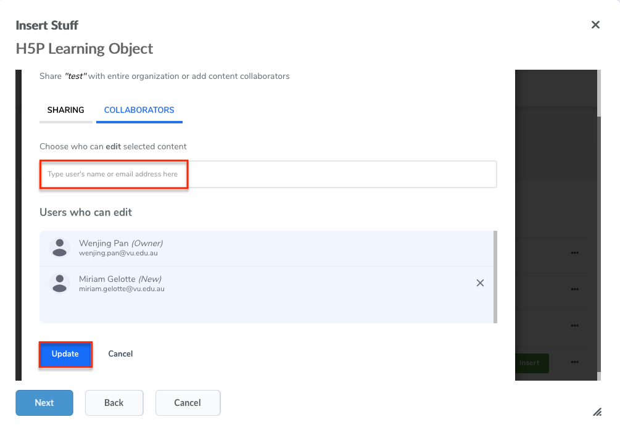This screenshot has height=430, width=620.
Task: Focus the user name or email input field
Action: click(268, 174)
